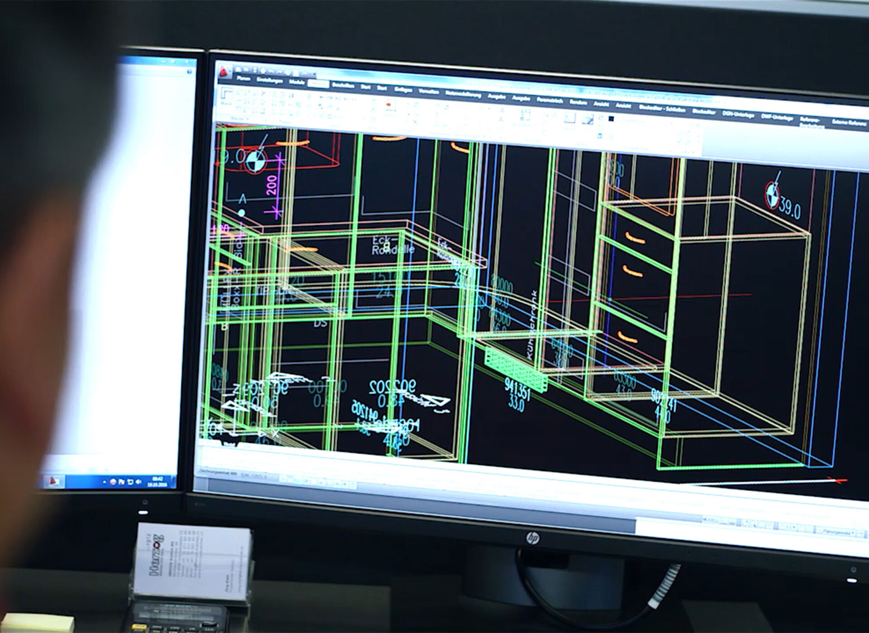Viewport: 869px width, 633px height.
Task: Open the Beschriften ribbon tab
Action: click(343, 85)
